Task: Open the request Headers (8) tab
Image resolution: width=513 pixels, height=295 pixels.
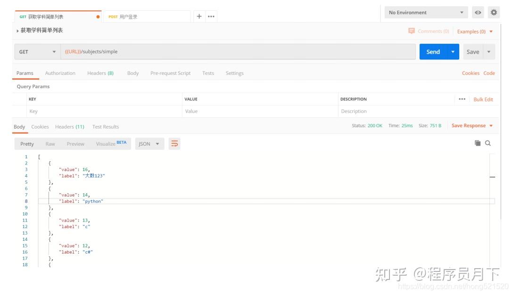Action: pos(100,73)
